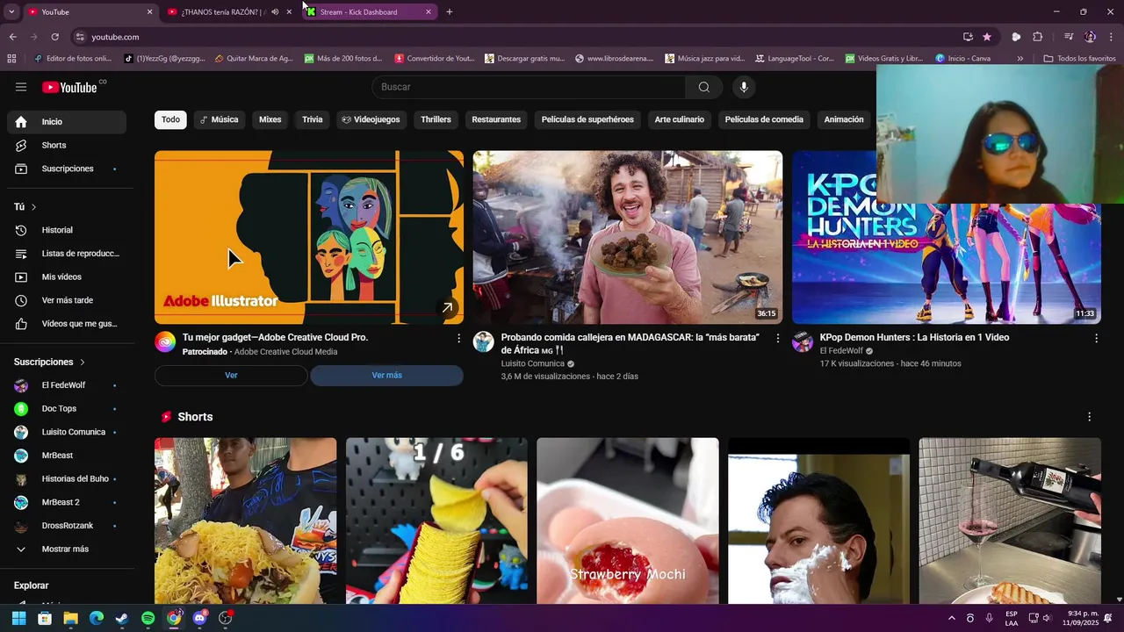The height and width of the screenshot is (632, 1124).
Task: Open the Madagascar street food video thumbnail
Action: pos(628,237)
